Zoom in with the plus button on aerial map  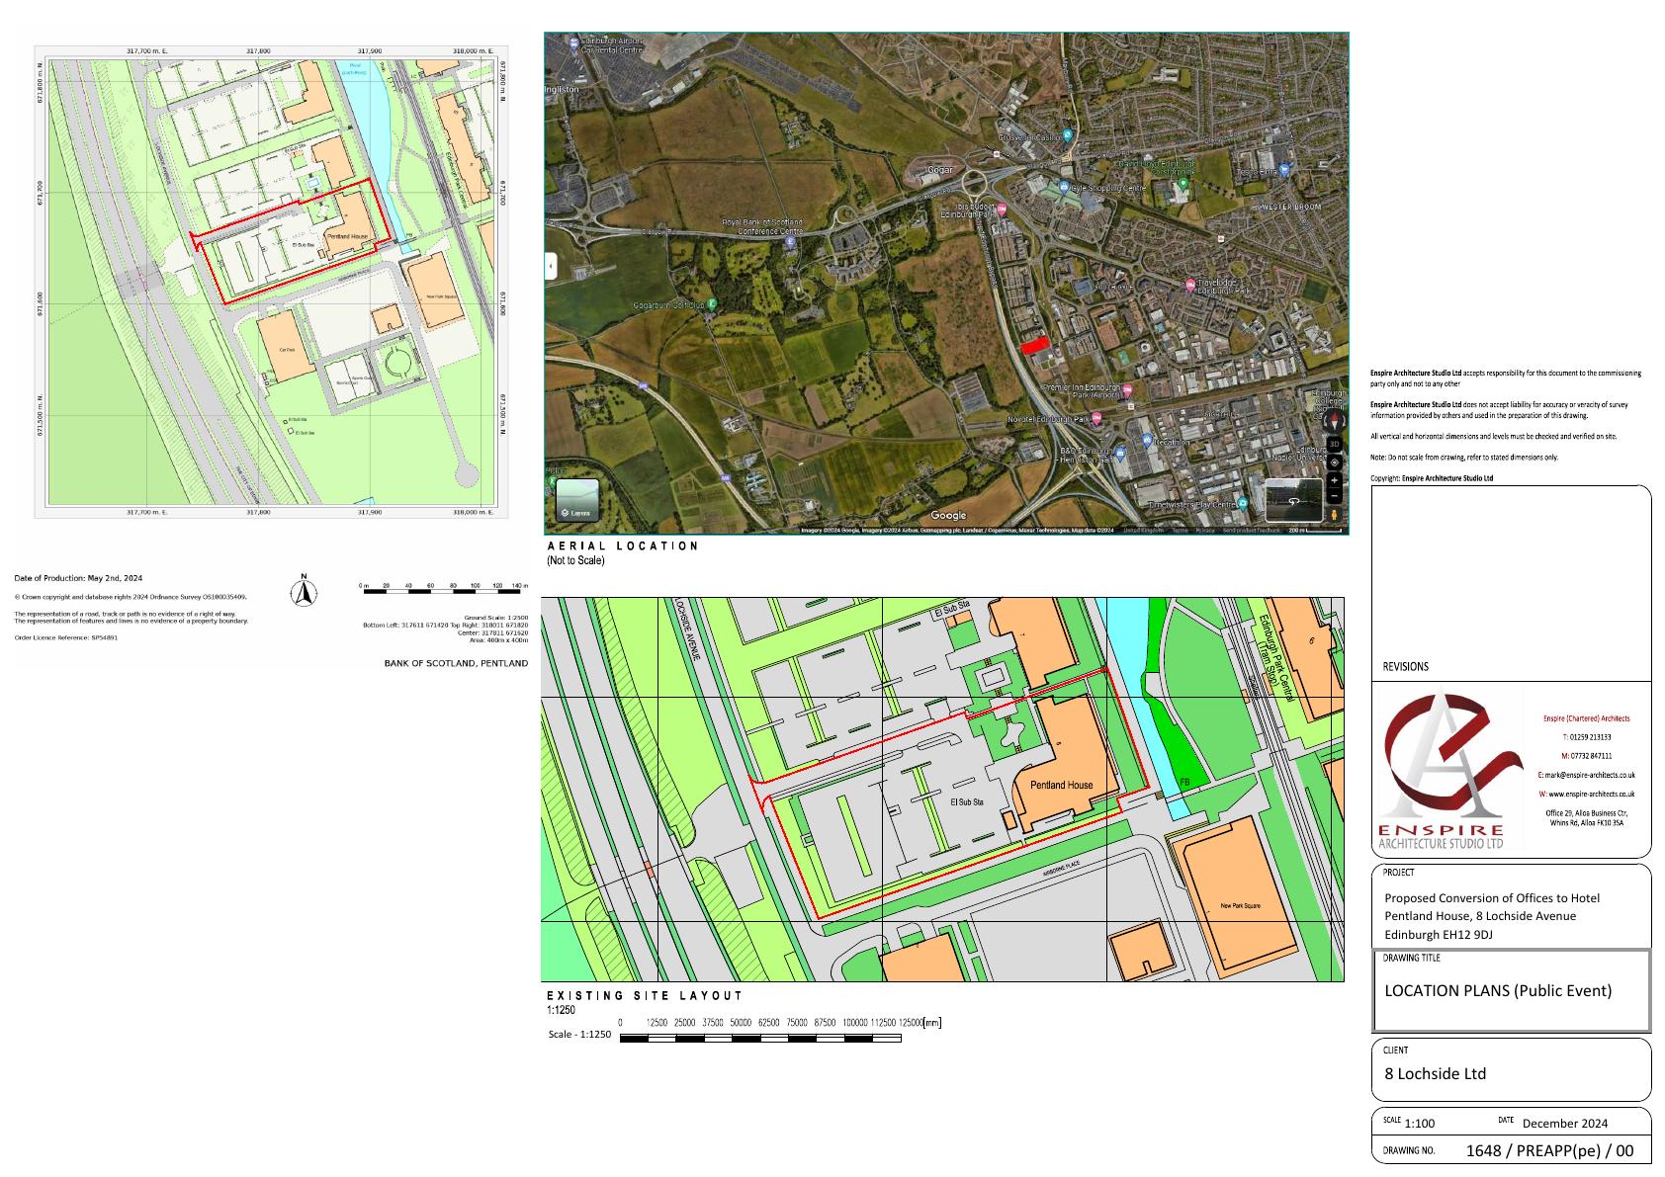click(x=1334, y=480)
